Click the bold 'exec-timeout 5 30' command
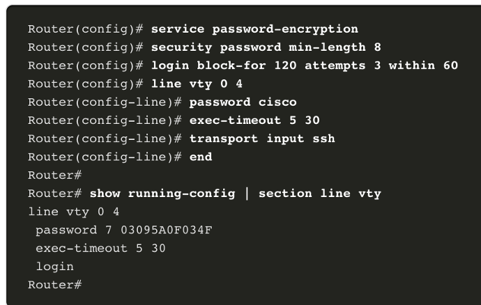Screen dimensions: 481x305 click(x=254, y=120)
